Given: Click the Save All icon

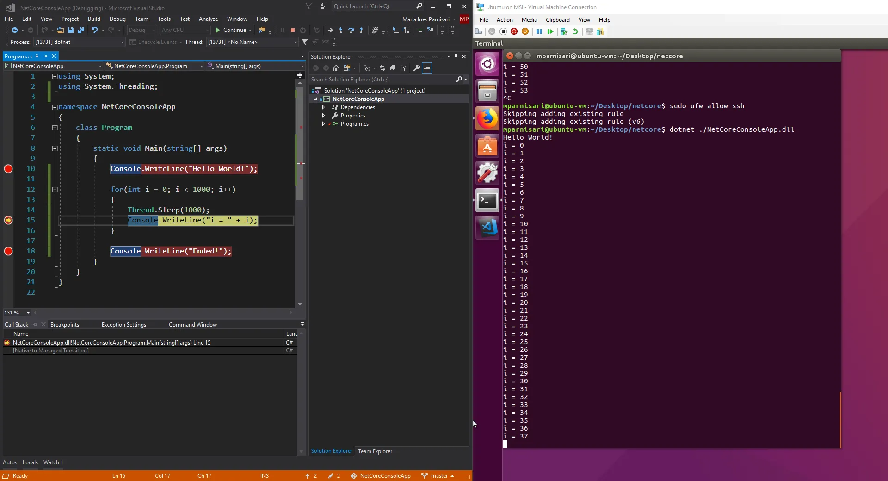Looking at the screenshot, I should click(81, 30).
